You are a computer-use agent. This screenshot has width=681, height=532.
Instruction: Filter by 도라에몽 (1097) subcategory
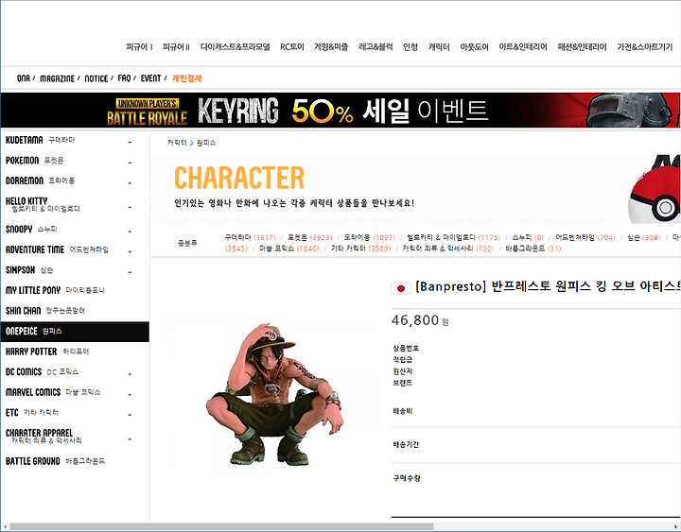(370, 237)
